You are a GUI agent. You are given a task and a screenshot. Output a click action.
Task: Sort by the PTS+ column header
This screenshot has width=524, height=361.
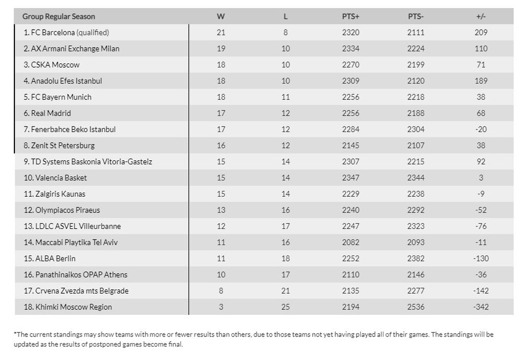point(351,16)
